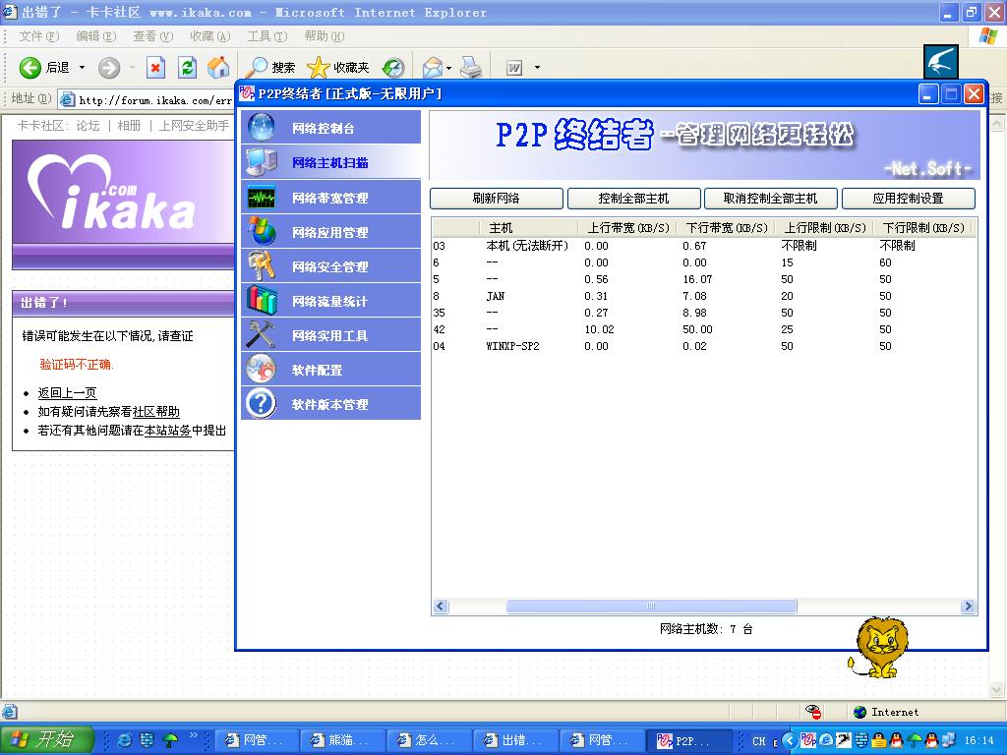Open the 编辑(E) menu in IE
The image size is (1007, 755).
click(x=95, y=36)
